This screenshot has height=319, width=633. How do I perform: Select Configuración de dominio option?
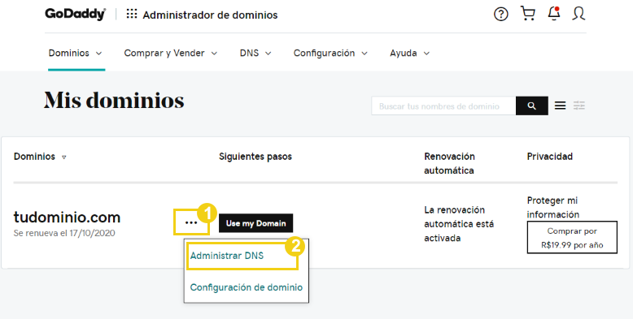coord(247,287)
